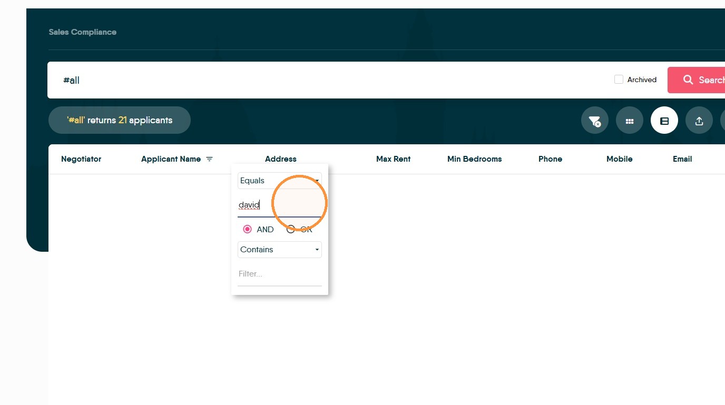Open the Equals condition dropdown
Image resolution: width=725 pixels, height=405 pixels.
279,181
